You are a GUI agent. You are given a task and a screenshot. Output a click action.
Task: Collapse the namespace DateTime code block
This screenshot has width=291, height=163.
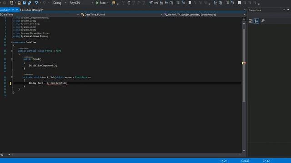click(12, 42)
